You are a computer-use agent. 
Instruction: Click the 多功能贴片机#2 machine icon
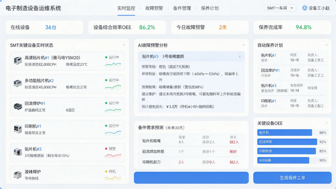(x=18, y=83)
